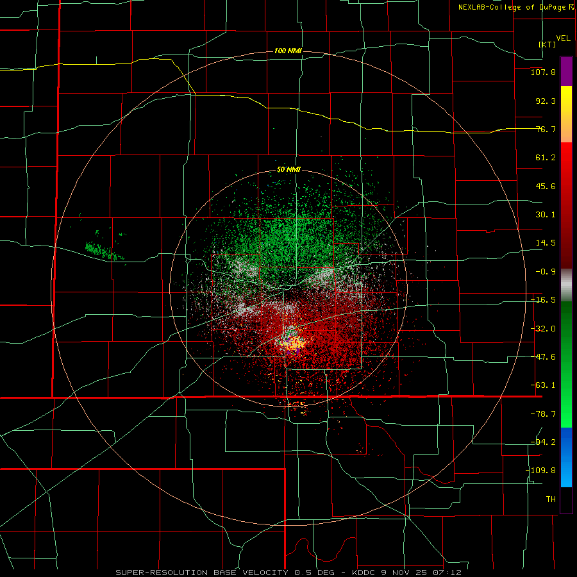The height and width of the screenshot is (577, 577).
Task: Pick the blue segment of the color bar
Action: [x=566, y=457]
